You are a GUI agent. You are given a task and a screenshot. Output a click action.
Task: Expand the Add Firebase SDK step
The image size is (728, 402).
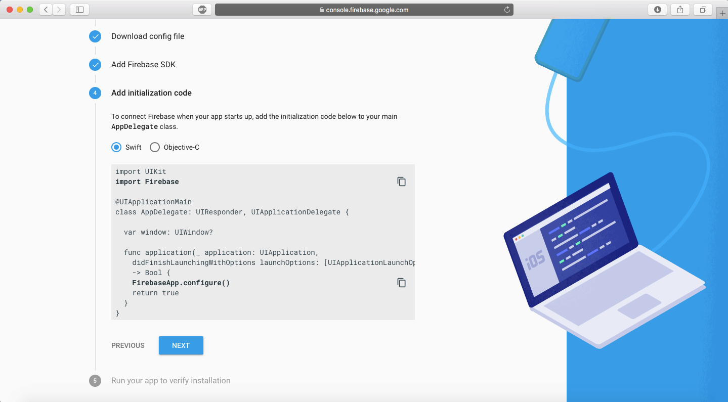(143, 65)
